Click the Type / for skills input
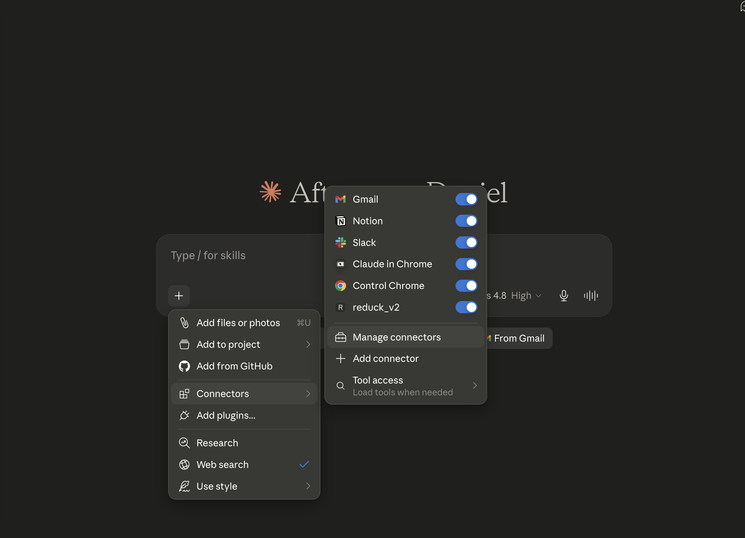Viewport: 745px width, 538px height. click(208, 255)
